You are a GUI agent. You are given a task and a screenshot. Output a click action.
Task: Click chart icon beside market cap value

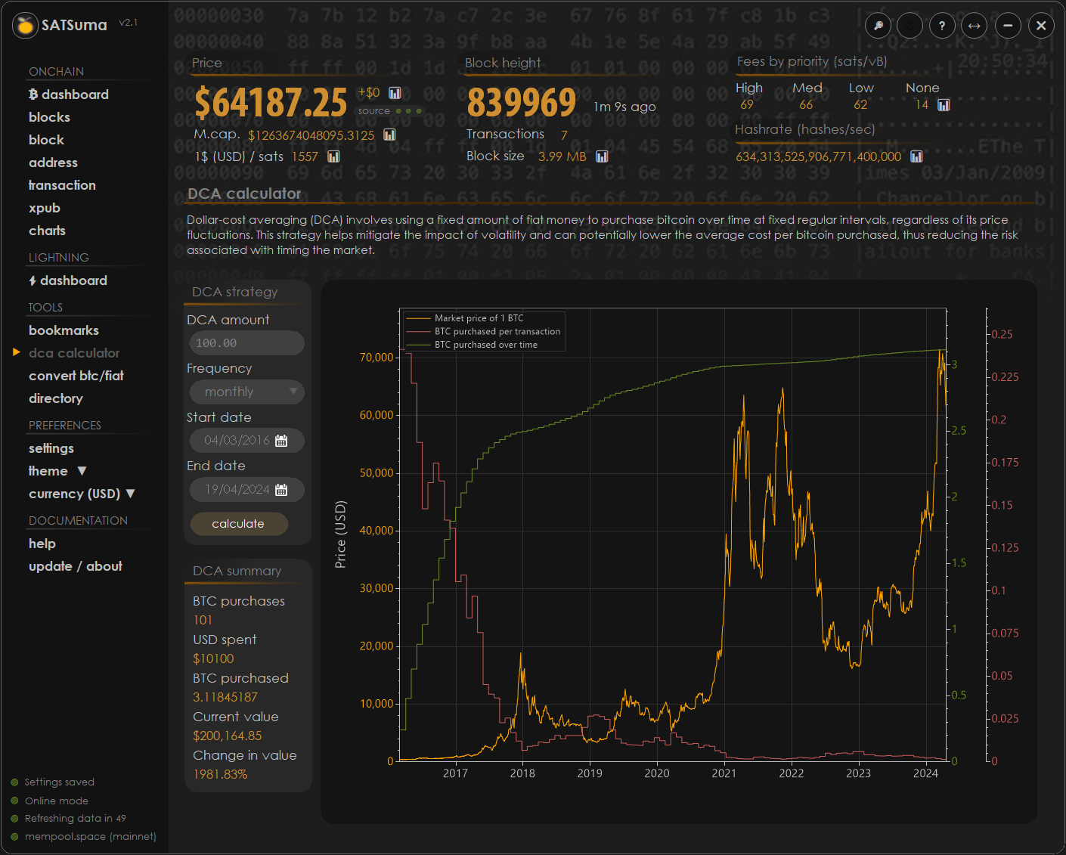click(389, 135)
